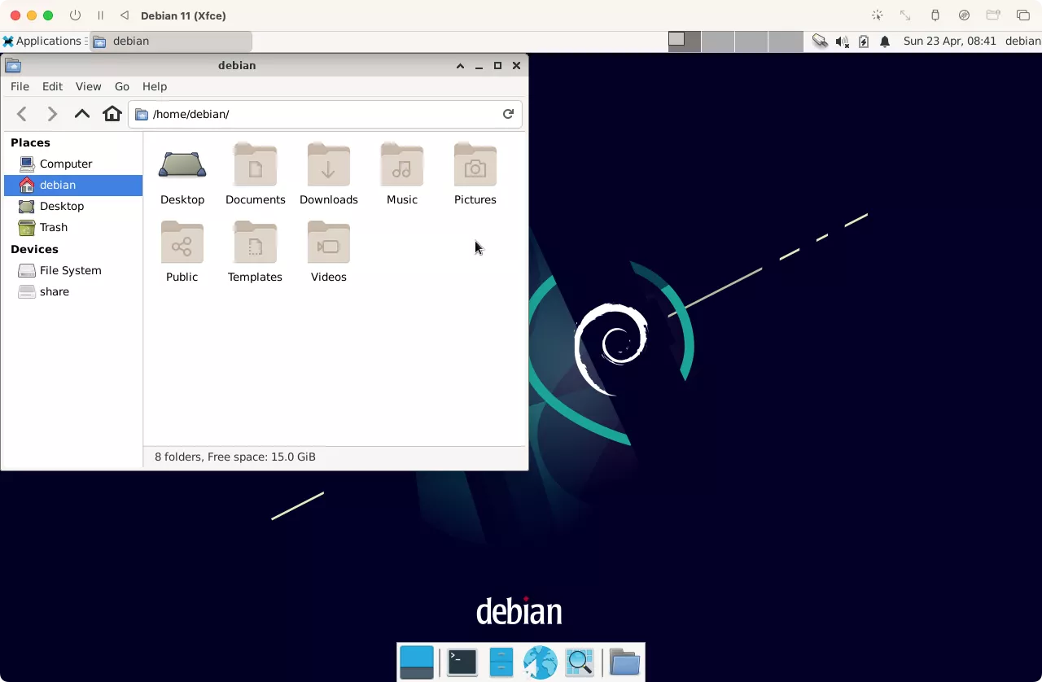The width and height of the screenshot is (1042, 682).
Task: Open the View menu
Action: [88, 86]
